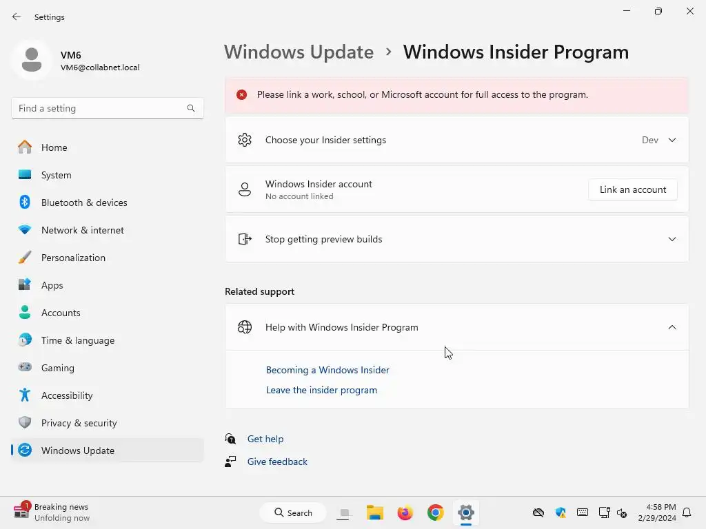
Task: Open Task View on taskbar
Action: point(345,512)
